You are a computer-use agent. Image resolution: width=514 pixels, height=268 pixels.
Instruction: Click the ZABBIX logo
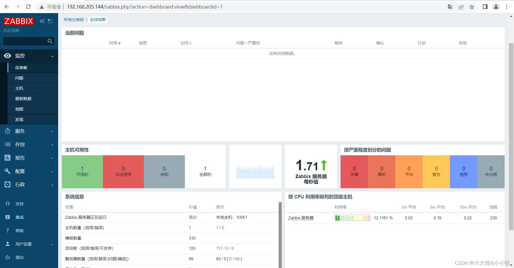click(19, 21)
